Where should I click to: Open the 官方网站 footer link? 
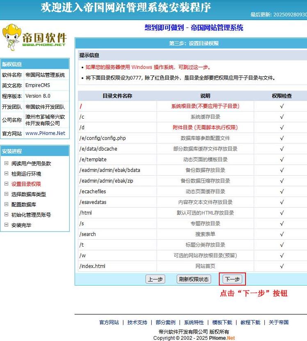pyautogui.click(x=109, y=323)
